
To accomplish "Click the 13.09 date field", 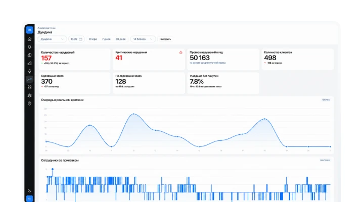I will coord(76,39).
